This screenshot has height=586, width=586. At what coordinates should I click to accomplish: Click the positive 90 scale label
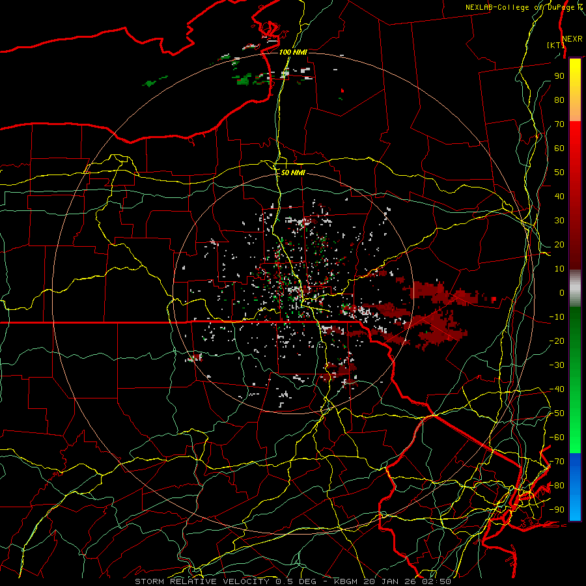559,76
